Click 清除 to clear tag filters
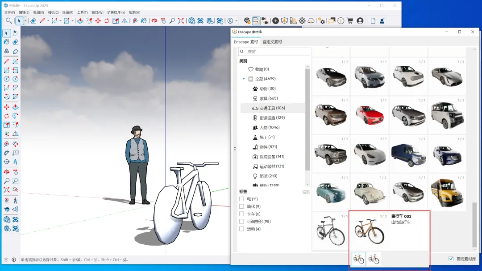 point(306,192)
